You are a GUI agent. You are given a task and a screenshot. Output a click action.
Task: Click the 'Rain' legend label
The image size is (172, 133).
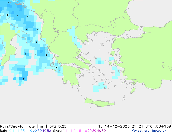pos(4,131)
